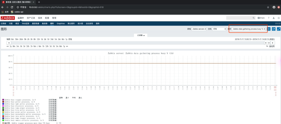Click the browser back arrow
This screenshot has height=124, width=281.
click(x=3, y=7)
